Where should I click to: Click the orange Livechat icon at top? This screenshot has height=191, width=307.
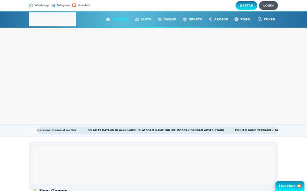(74, 5)
